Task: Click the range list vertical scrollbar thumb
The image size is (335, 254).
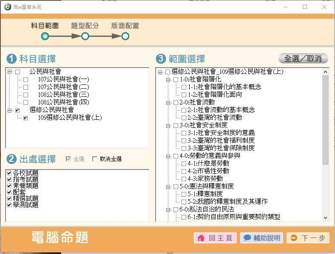Action: 325,120
